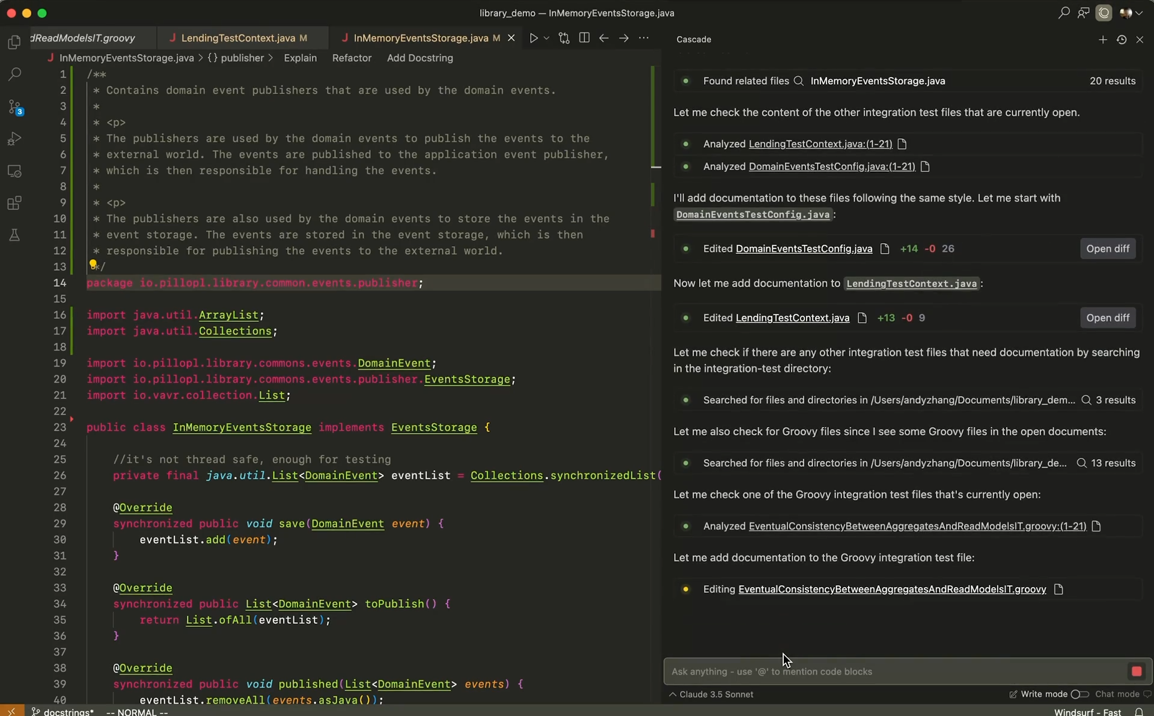The width and height of the screenshot is (1154, 716).
Task: Open the Extensions view icon
Action: (x=14, y=203)
